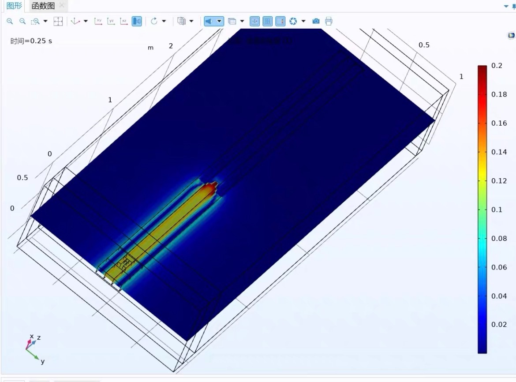Switch to the 函数图 tab
This screenshot has width=516, height=382.
coord(43,6)
